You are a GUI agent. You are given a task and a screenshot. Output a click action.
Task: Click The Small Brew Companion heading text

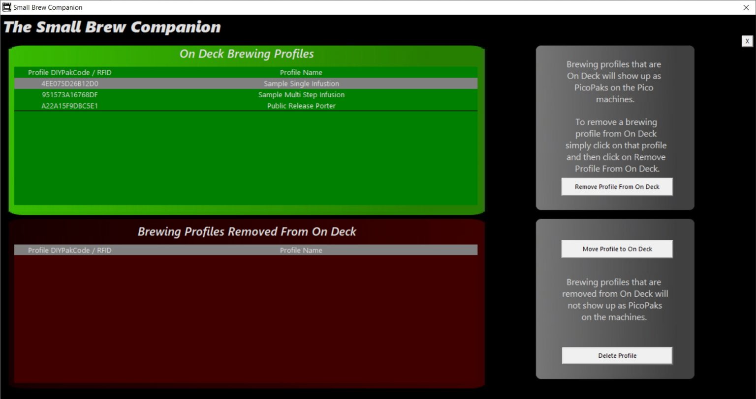point(112,27)
